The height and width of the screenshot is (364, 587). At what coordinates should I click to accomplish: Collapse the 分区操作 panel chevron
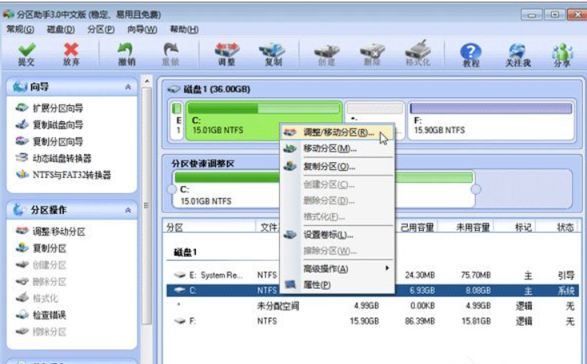point(128,210)
